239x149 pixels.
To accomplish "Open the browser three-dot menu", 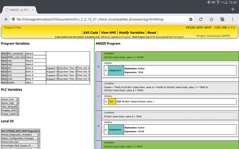I will point(233,19).
